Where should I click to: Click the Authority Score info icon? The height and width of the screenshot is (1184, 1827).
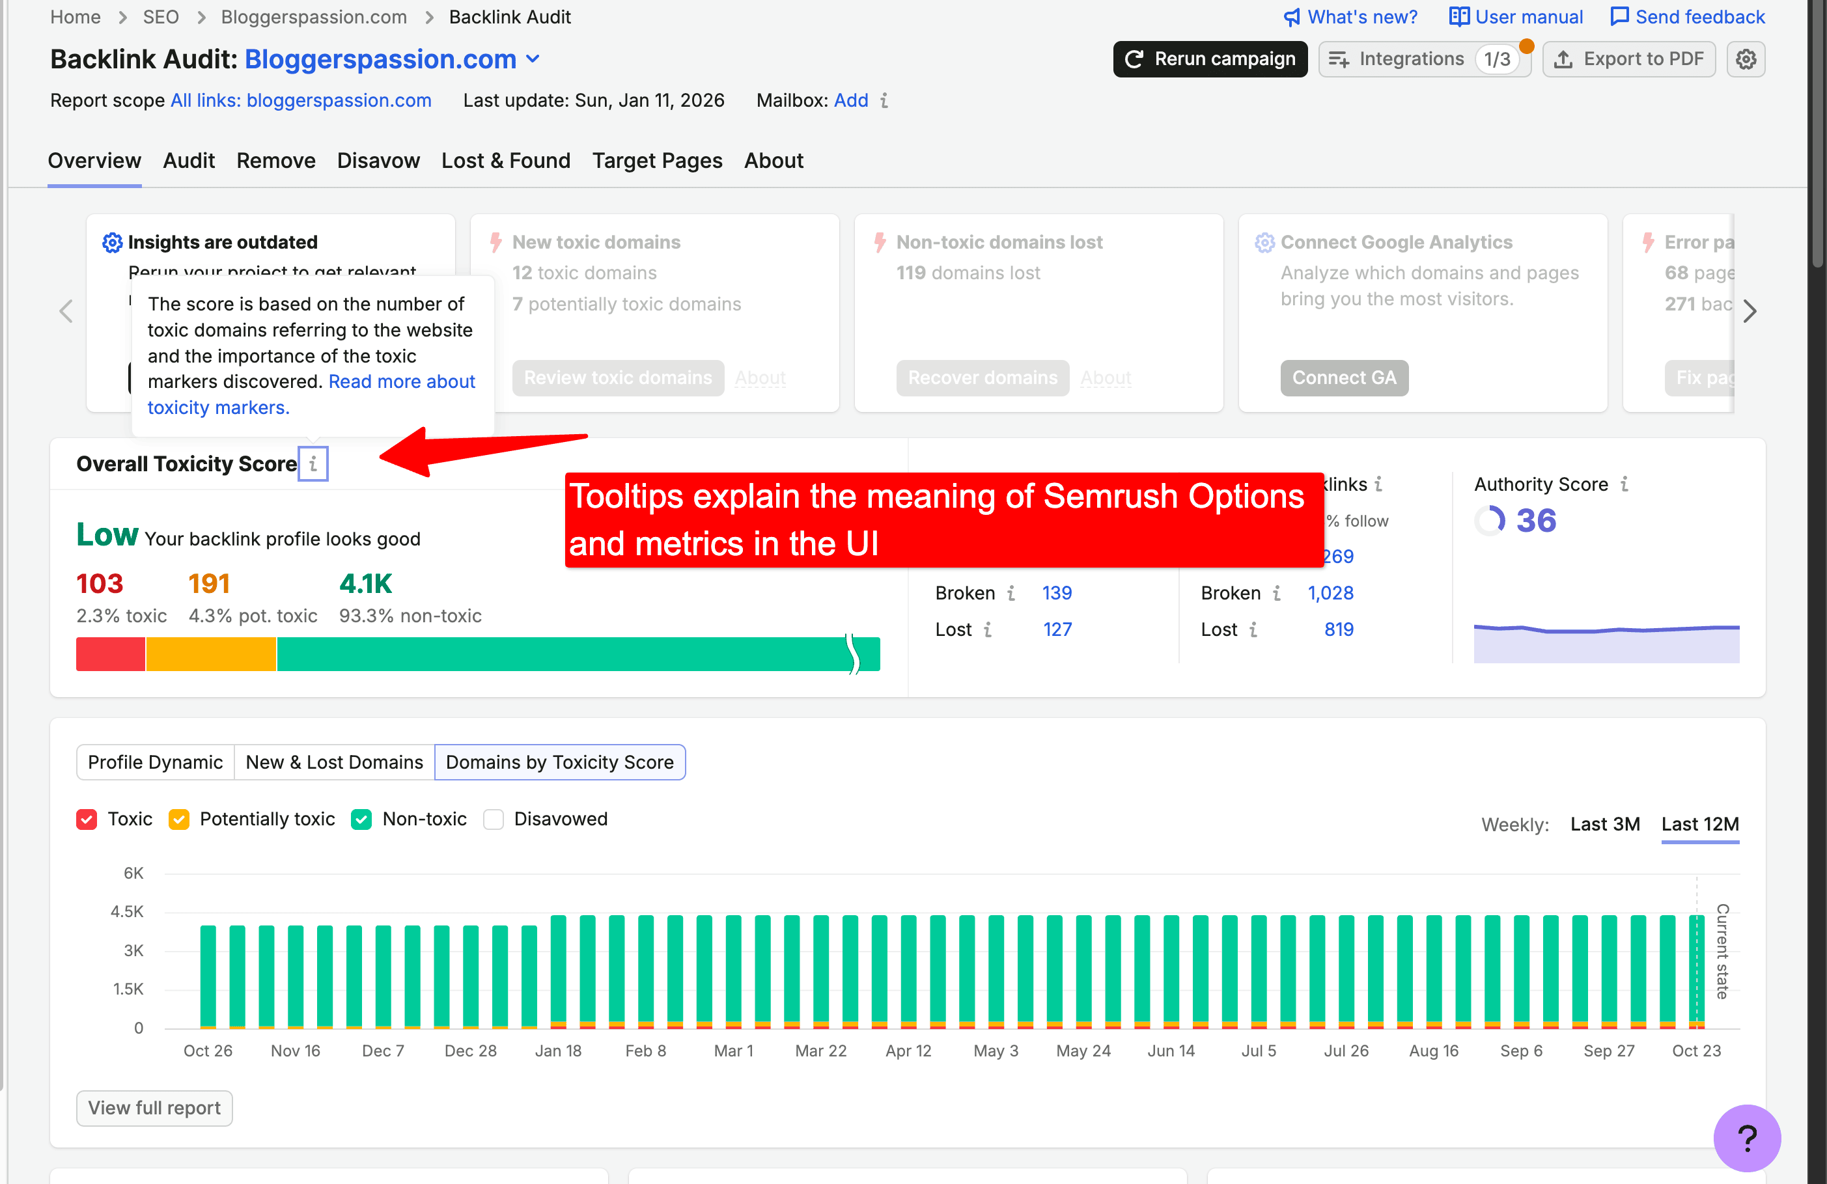pyautogui.click(x=1625, y=484)
